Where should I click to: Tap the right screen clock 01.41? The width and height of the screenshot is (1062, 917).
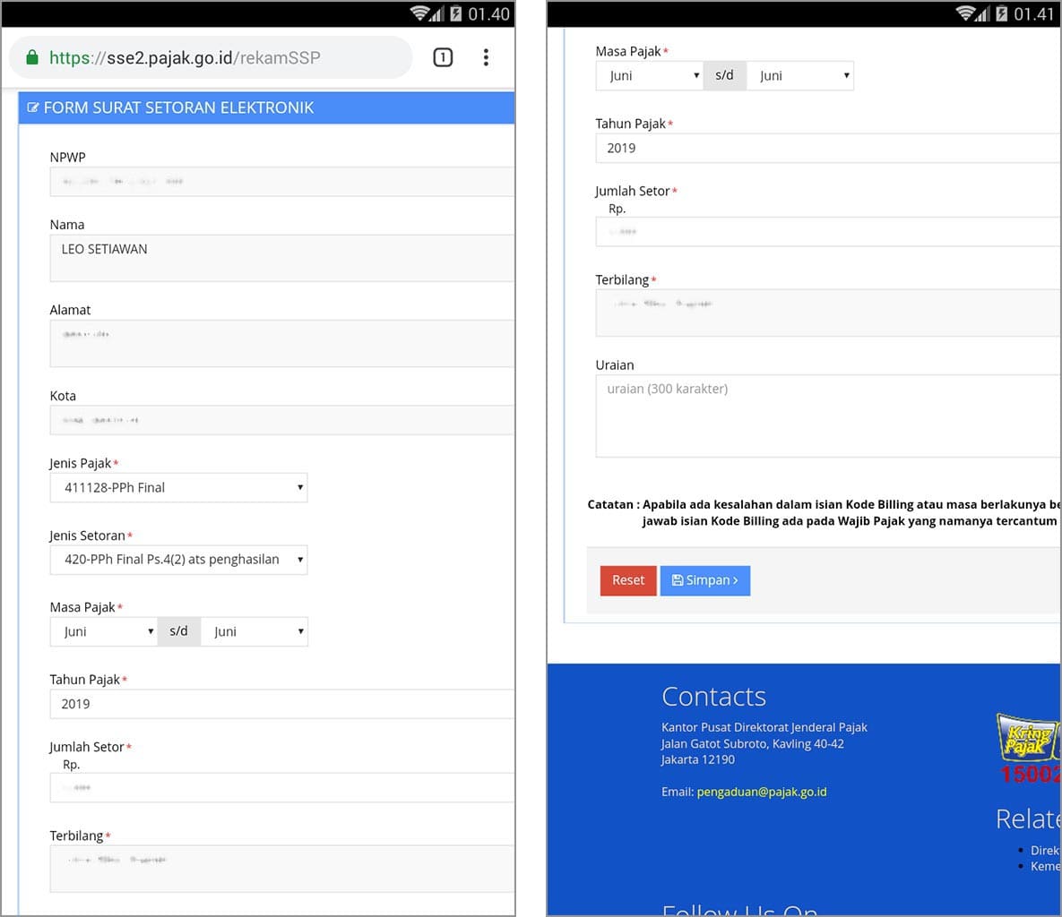pyautogui.click(x=1034, y=14)
